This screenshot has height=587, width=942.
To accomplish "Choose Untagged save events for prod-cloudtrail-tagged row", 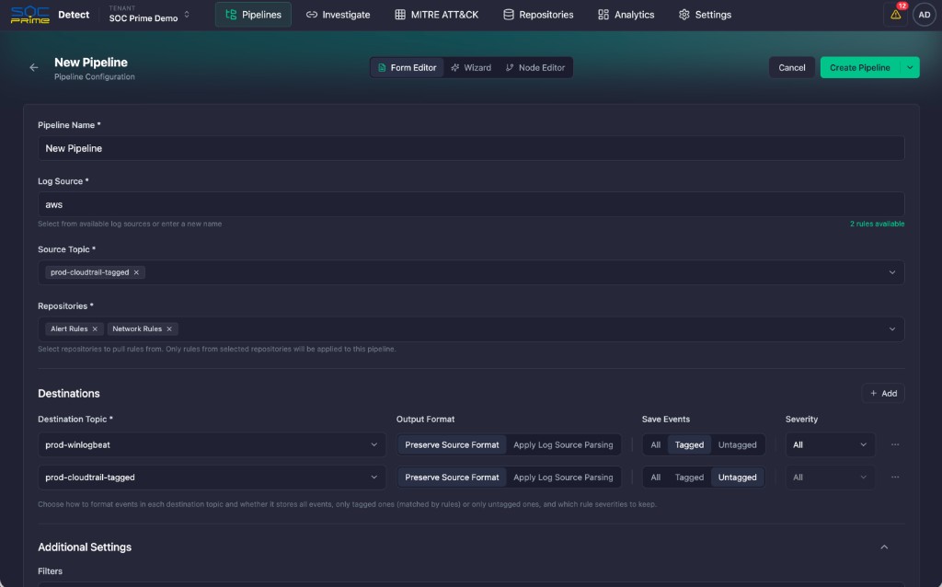I will (x=737, y=478).
